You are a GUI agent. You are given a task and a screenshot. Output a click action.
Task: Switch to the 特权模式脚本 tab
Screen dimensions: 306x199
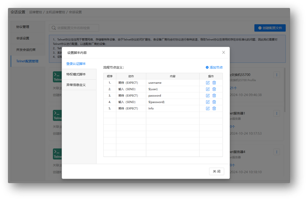pyautogui.click(x=76, y=75)
